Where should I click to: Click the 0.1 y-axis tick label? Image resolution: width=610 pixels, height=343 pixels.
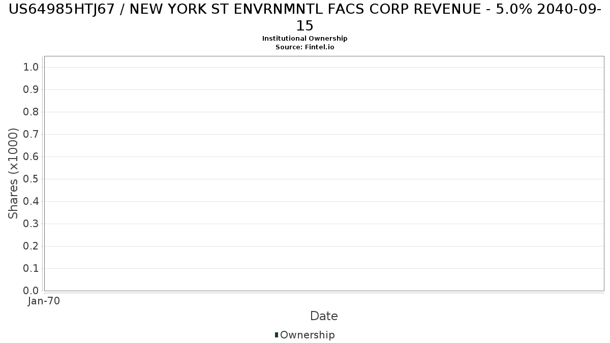click(x=31, y=269)
